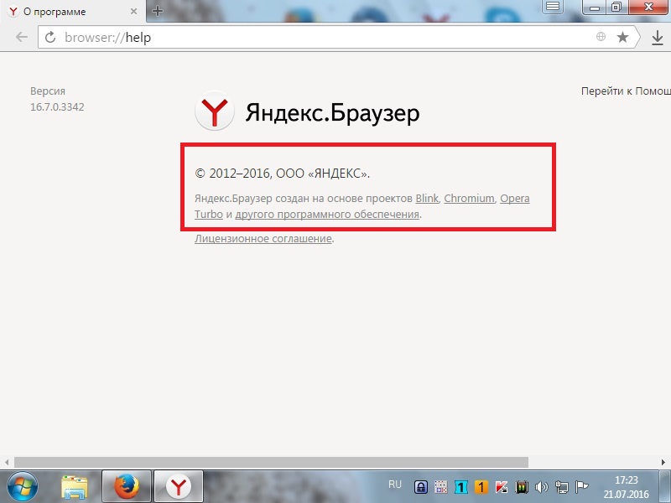Open the browser menu hamburger button
The width and height of the screenshot is (671, 503).
click(x=553, y=7)
